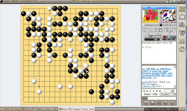Click the Cheer rose button
Screen dimensions: 187x111
click(164, 38)
